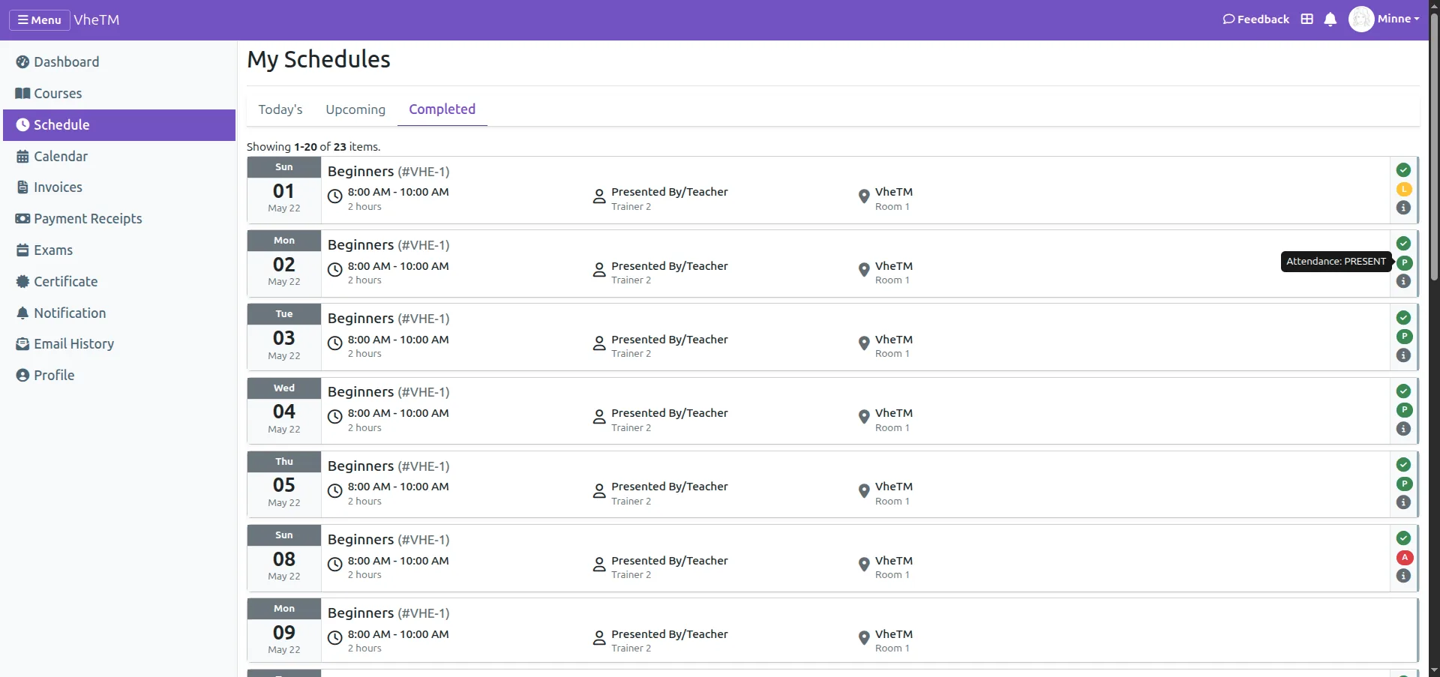
Task: Open the Feedback link in header
Action: click(x=1255, y=19)
